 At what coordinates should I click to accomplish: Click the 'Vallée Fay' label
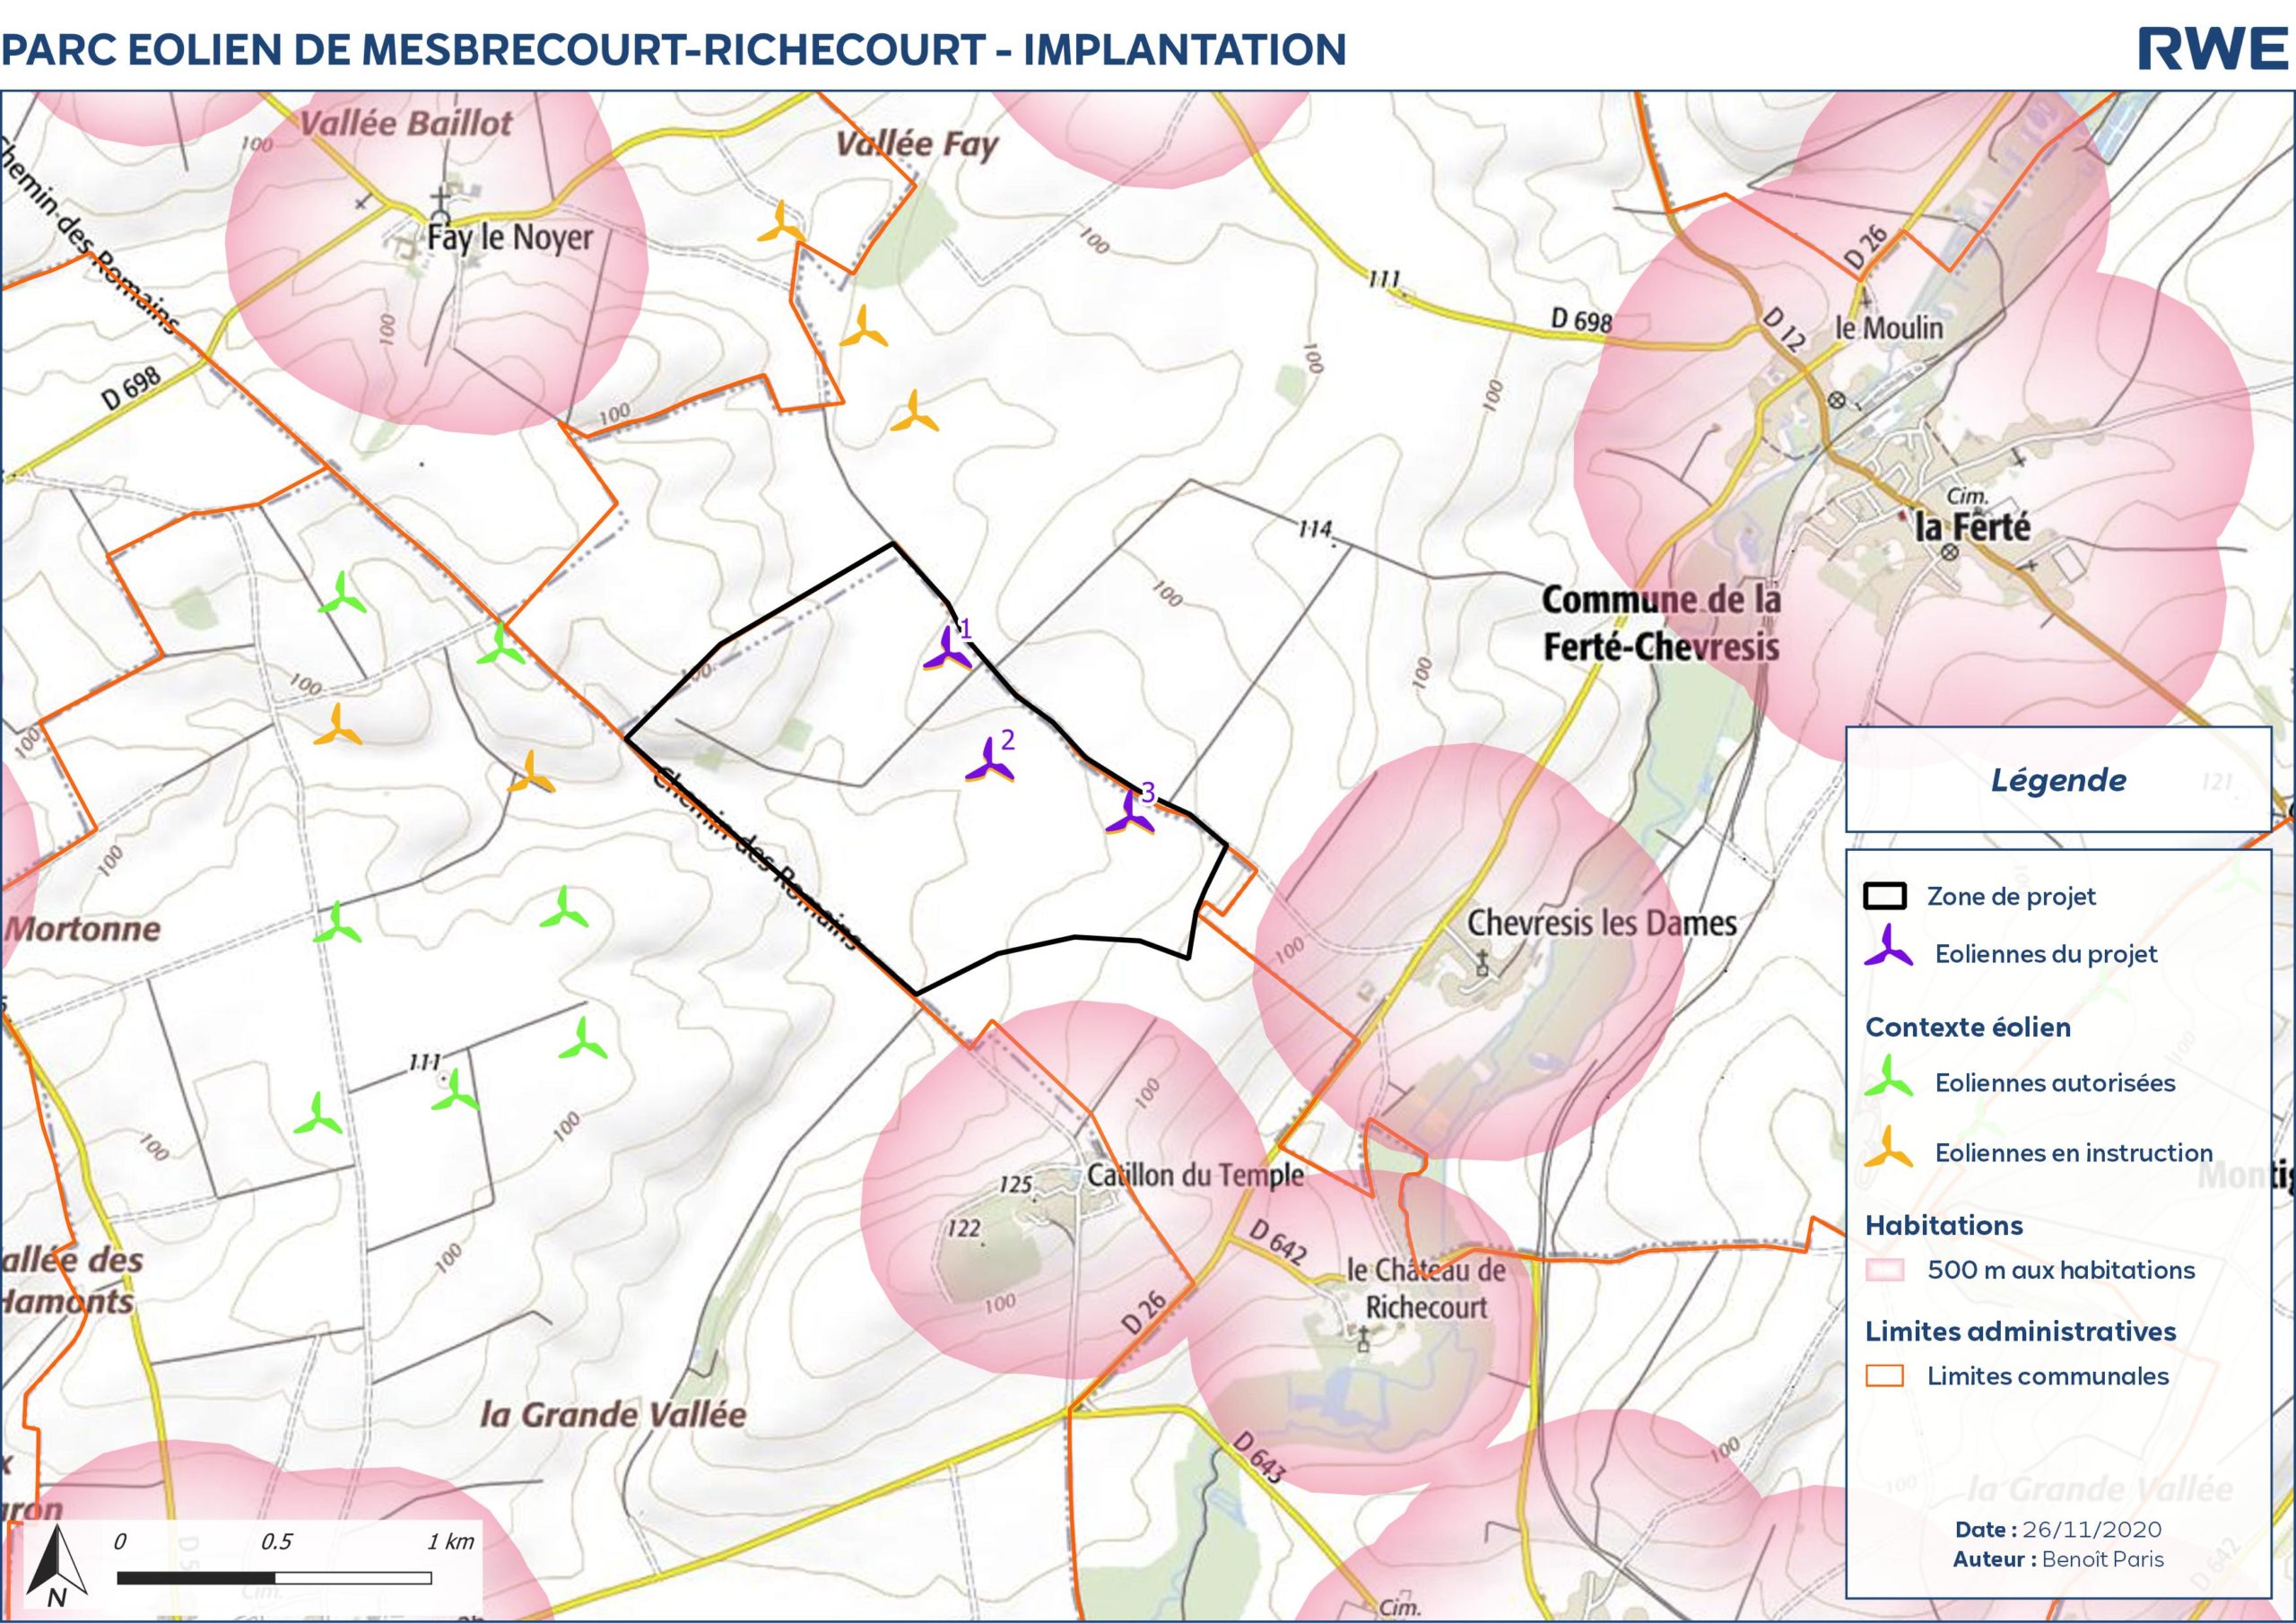pyautogui.click(x=917, y=146)
